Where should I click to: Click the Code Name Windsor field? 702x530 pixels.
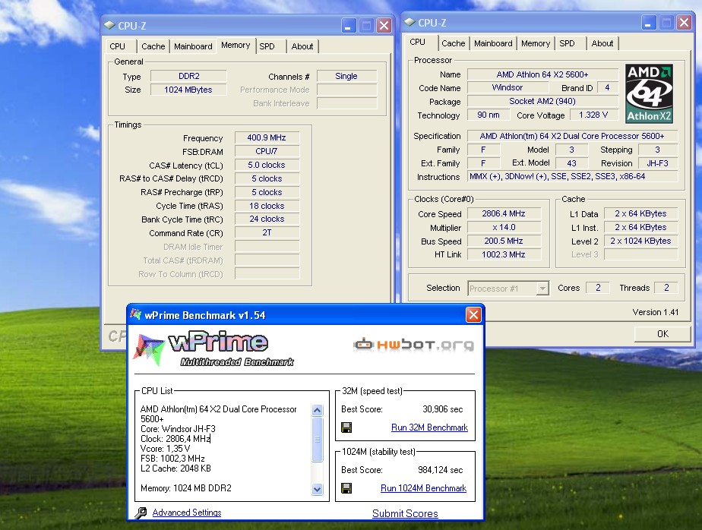point(508,88)
